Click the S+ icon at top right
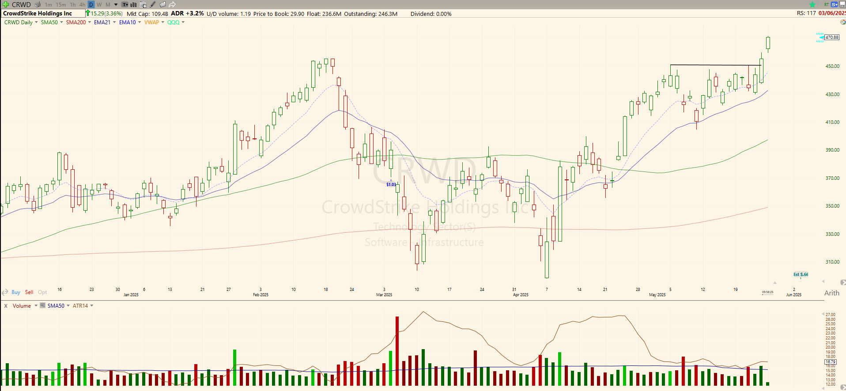 [835, 4]
